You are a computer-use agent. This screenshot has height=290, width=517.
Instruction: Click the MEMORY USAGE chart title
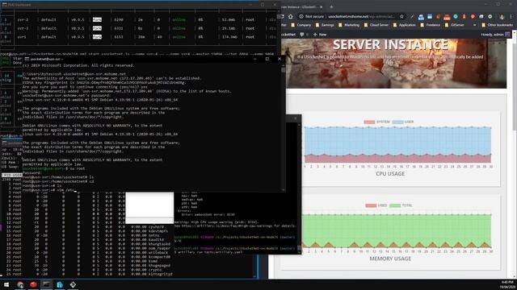click(x=390, y=259)
